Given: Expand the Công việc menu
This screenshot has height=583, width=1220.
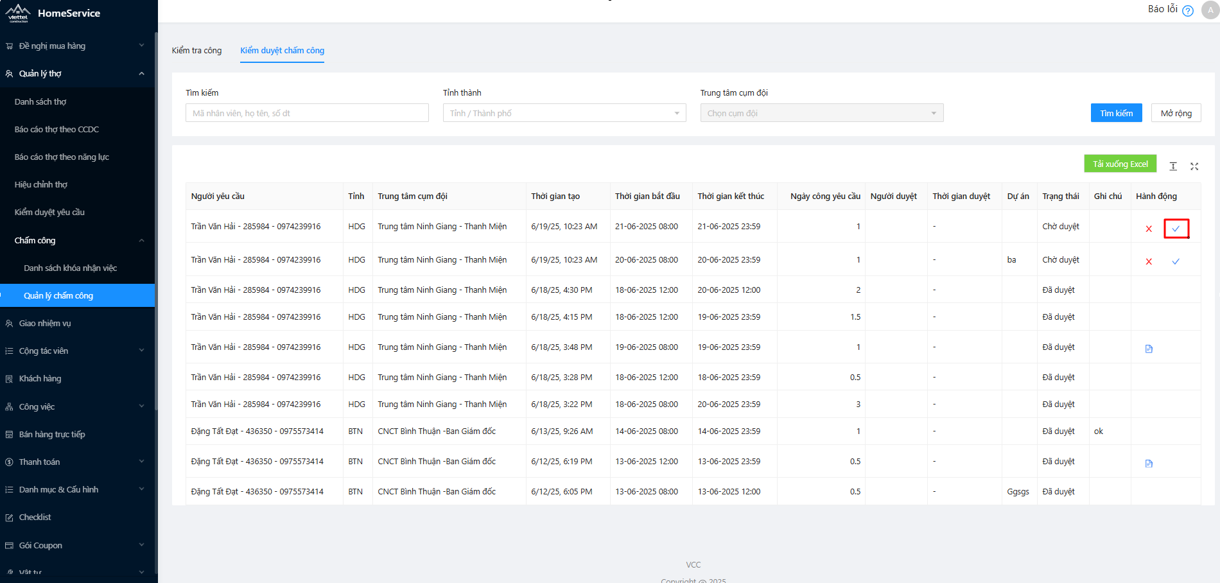Looking at the screenshot, I should click(x=141, y=406).
